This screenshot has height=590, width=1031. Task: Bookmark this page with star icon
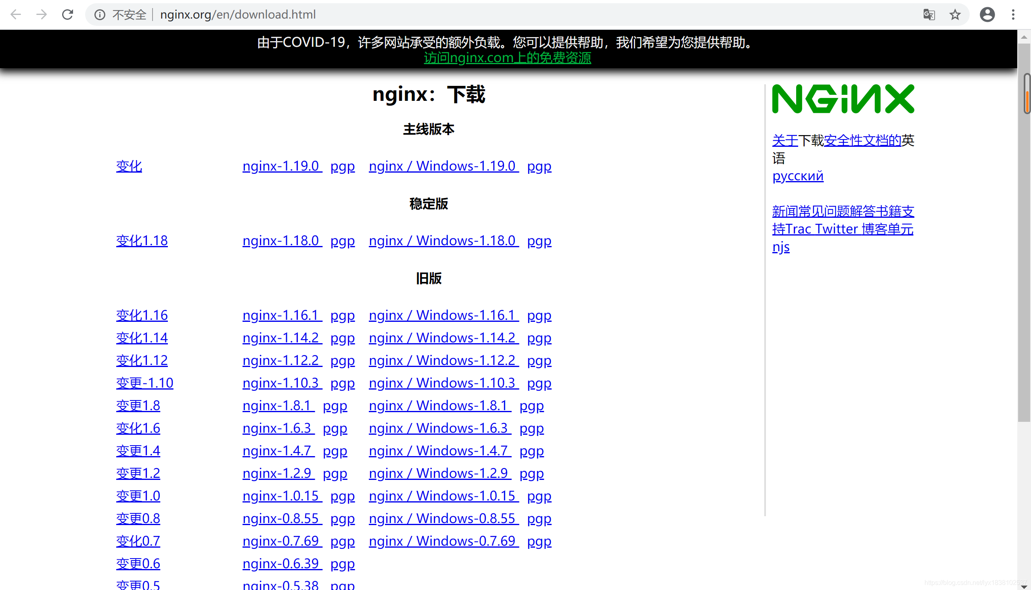pos(955,15)
